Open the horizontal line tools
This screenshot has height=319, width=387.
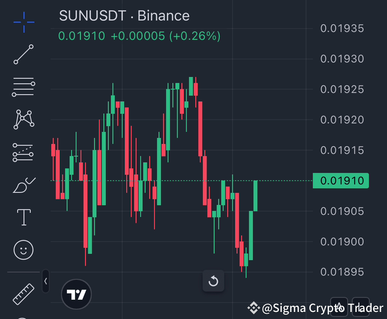[x=23, y=87]
